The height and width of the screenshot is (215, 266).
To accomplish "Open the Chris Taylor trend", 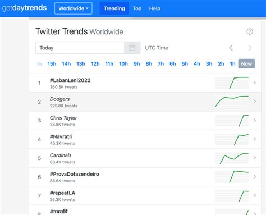I will [x=63, y=118].
